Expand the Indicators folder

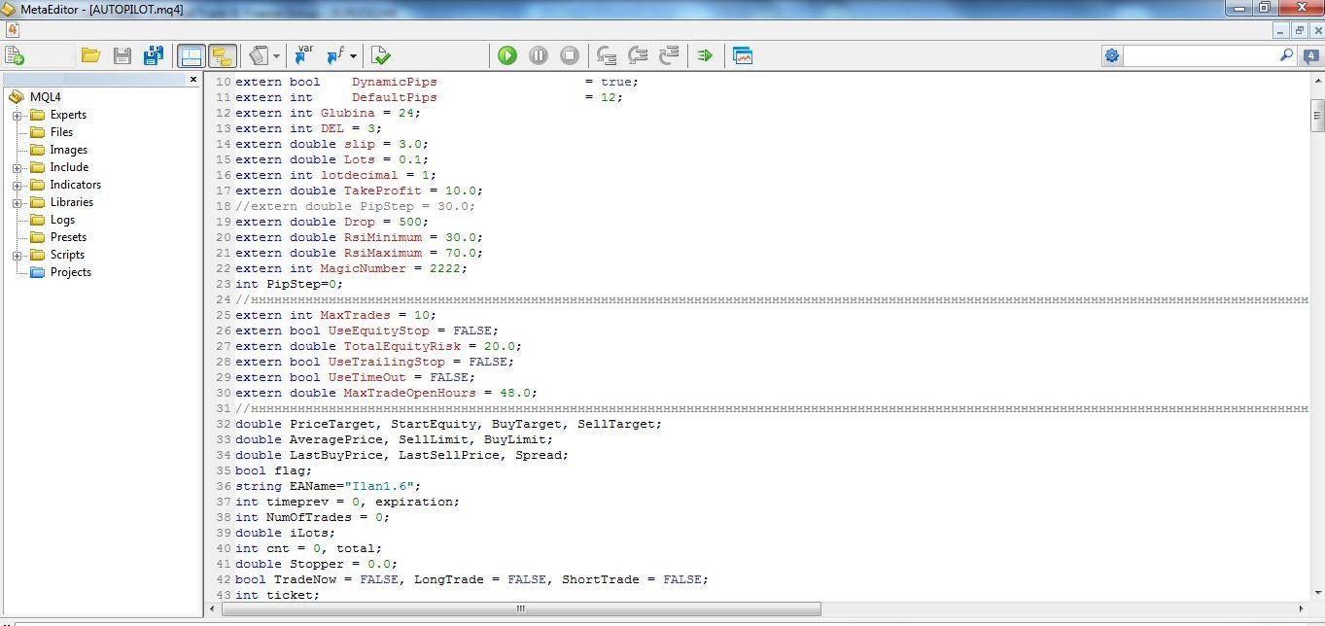click(17, 185)
